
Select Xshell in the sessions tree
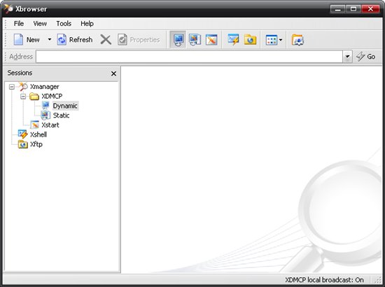(38, 134)
